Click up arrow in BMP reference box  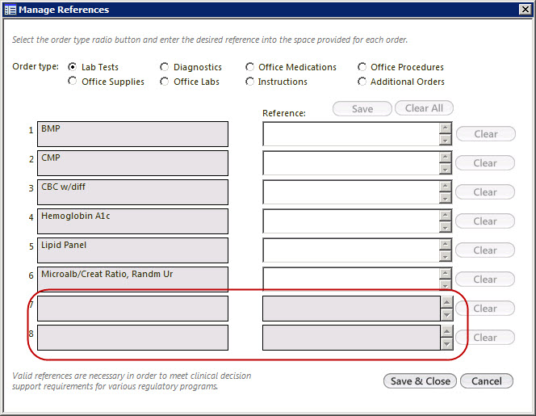(445, 128)
